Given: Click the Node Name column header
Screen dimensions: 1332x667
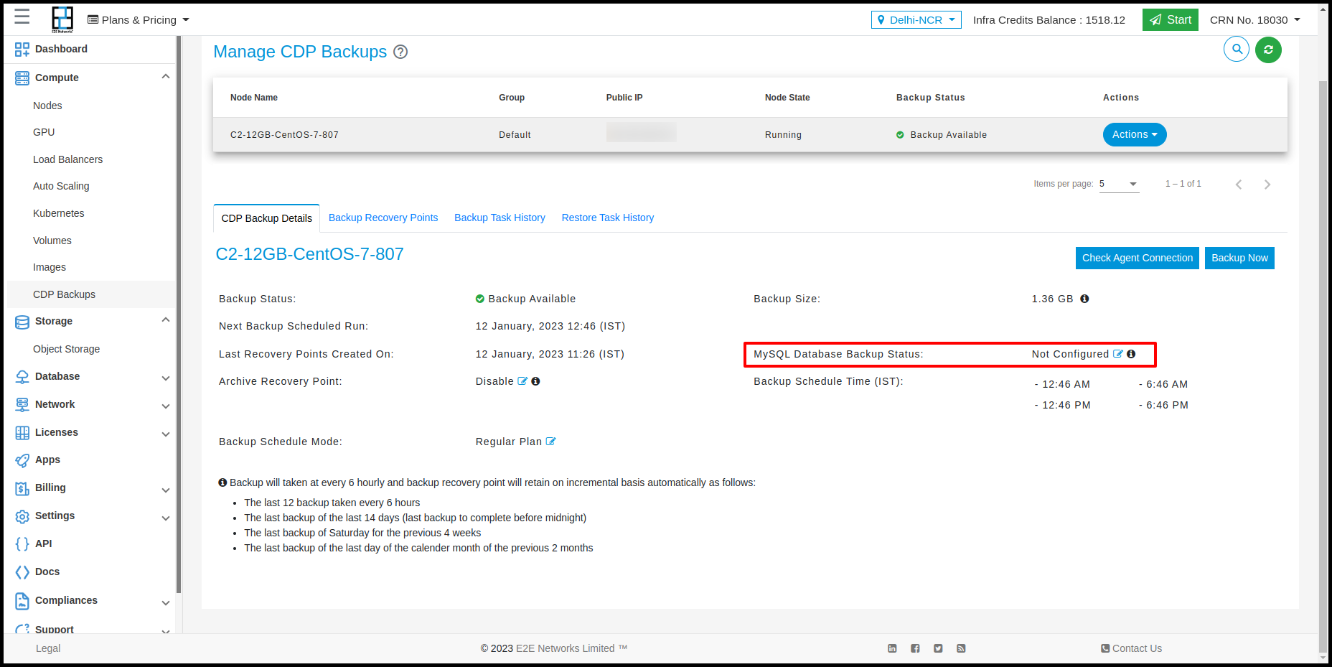Looking at the screenshot, I should coord(254,98).
